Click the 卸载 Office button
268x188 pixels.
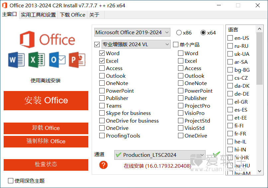tap(46, 128)
